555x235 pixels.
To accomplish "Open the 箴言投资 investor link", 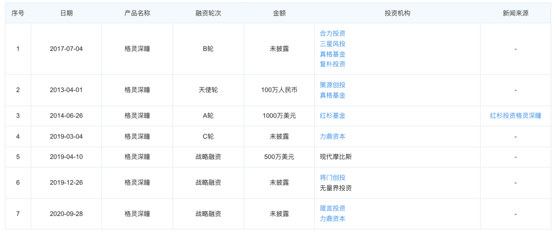I will pyautogui.click(x=332, y=208).
